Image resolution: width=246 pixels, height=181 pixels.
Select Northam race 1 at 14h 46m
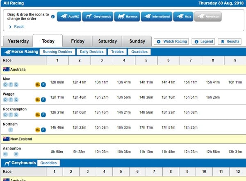pyautogui.click(x=57, y=127)
